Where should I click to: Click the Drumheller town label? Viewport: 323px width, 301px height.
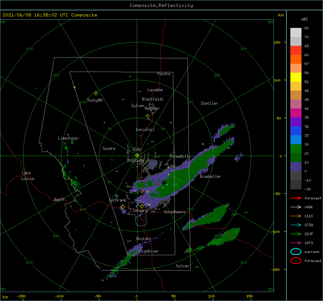210,176
